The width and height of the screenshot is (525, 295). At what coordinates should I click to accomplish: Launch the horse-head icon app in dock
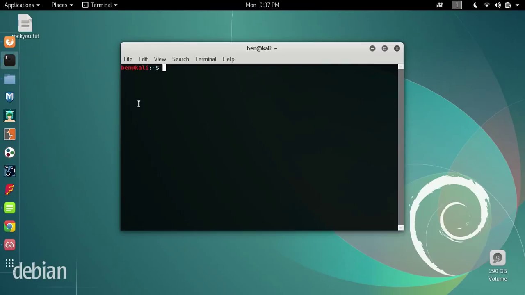[x=9, y=171]
